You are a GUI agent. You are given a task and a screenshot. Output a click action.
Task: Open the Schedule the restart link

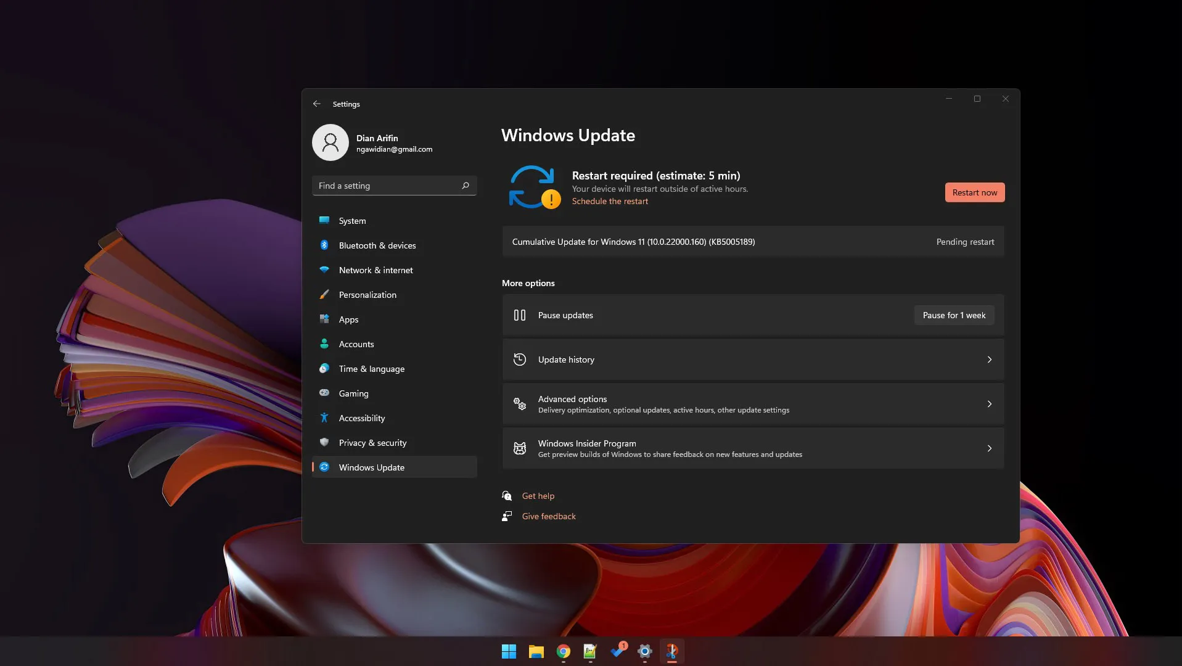(x=610, y=202)
